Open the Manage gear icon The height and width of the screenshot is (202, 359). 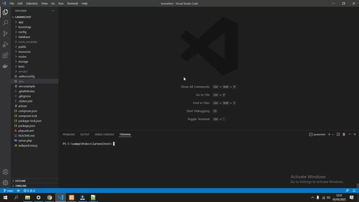(x=5, y=182)
